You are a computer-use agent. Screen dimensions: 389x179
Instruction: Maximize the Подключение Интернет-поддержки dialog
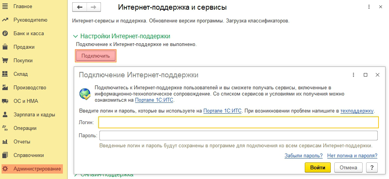coord(365,75)
